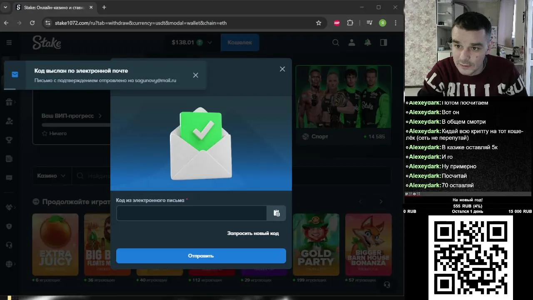This screenshot has height=300, width=533.
Task: Open the Chrome three-dot menu
Action: pos(396,23)
